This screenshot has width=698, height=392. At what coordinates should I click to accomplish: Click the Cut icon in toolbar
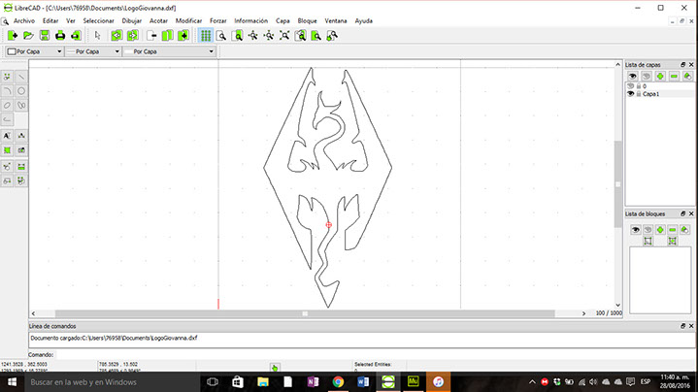[x=151, y=36]
